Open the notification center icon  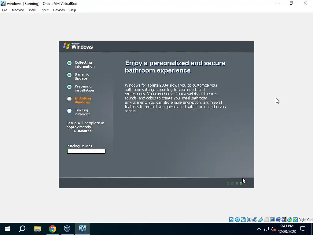point(303,229)
